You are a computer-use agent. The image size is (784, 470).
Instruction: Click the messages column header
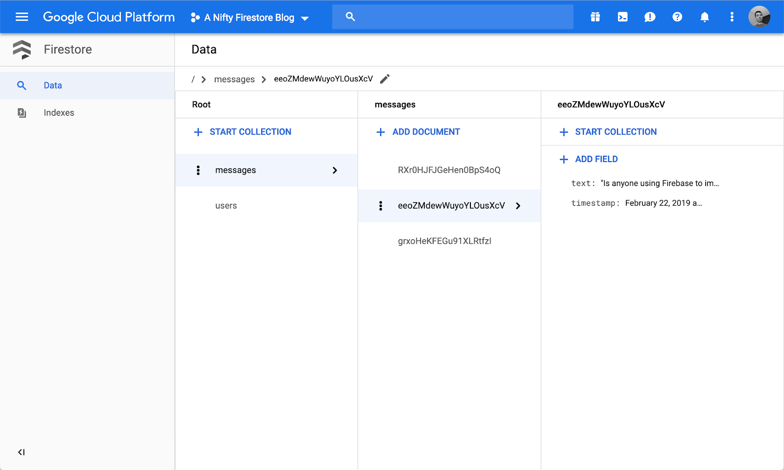tap(395, 104)
